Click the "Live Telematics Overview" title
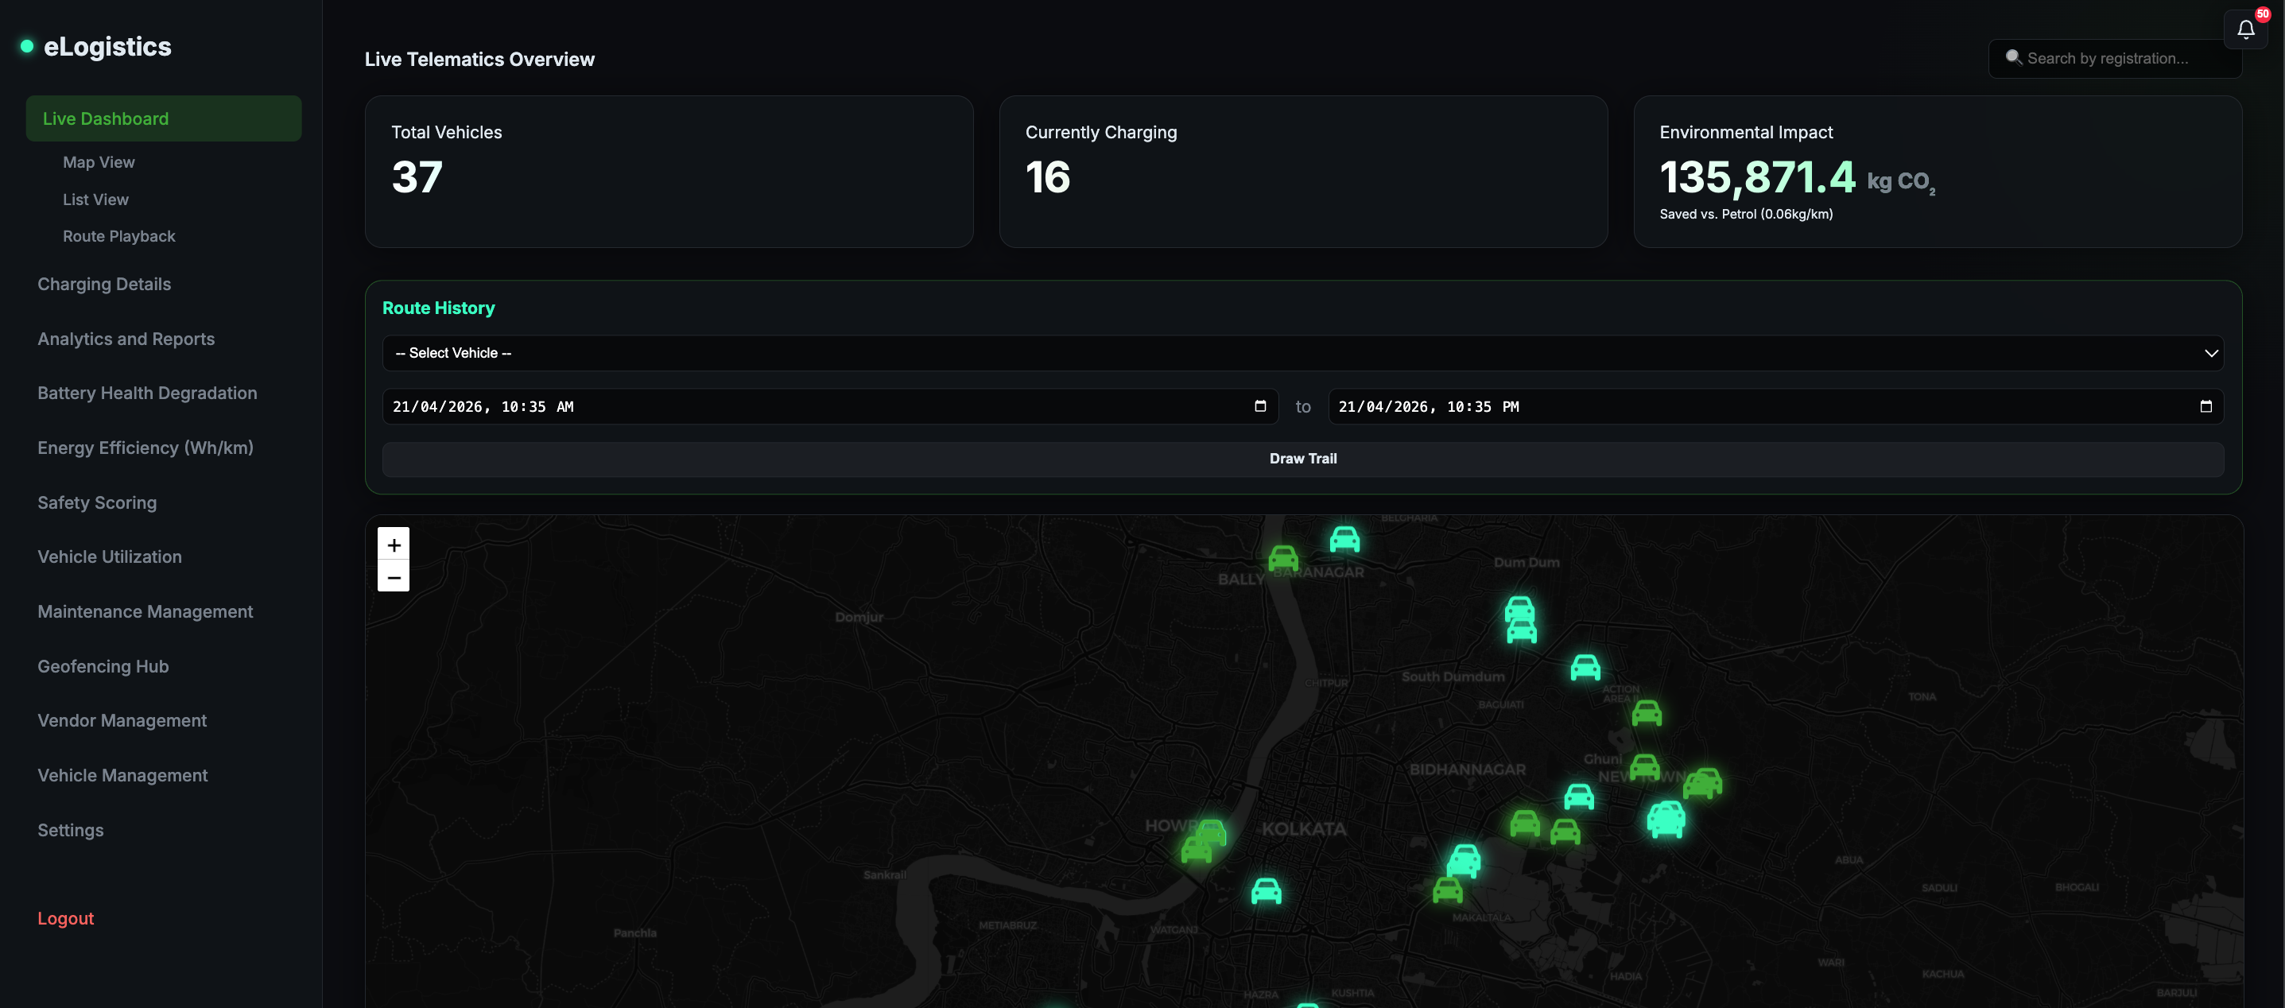The height and width of the screenshot is (1008, 2285). 479,60
